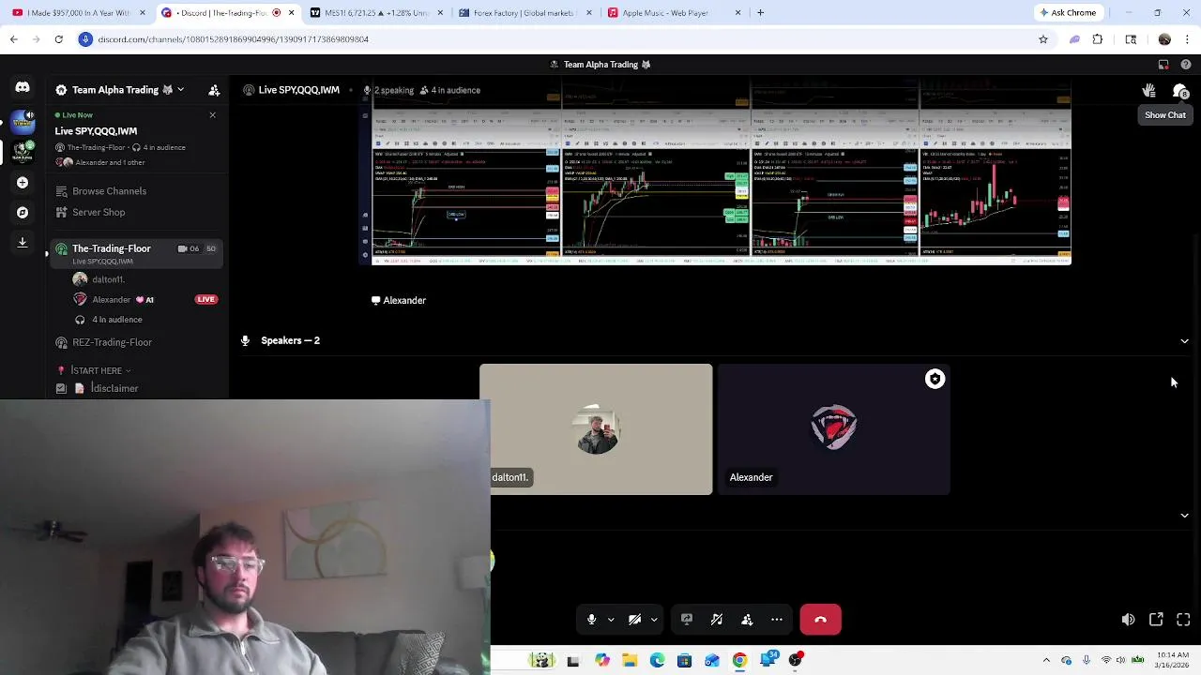Open Discover servers compass icon

[23, 213]
